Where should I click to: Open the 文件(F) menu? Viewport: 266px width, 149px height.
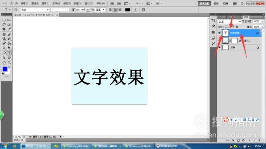[14, 3]
